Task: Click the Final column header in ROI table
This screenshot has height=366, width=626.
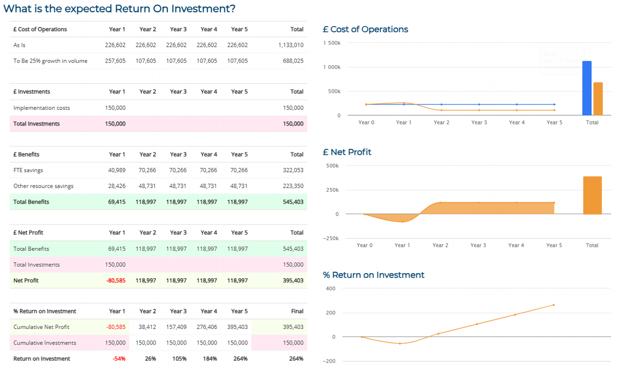Action: (297, 311)
